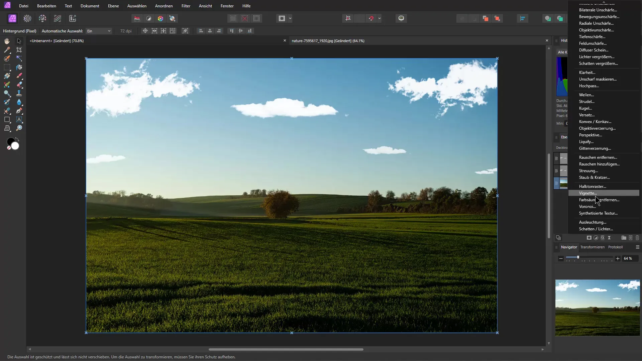Select the Rectangle shape tool
This screenshot has width=642, height=361.
[7, 119]
